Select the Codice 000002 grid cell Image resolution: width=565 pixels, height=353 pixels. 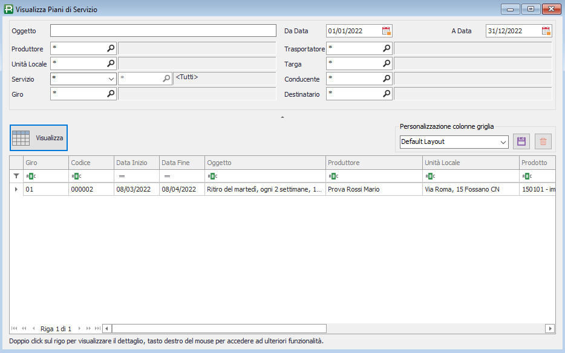[x=91, y=189]
